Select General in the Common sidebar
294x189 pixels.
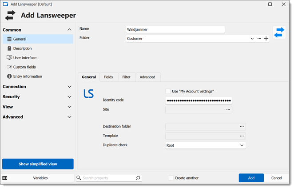click(x=38, y=39)
